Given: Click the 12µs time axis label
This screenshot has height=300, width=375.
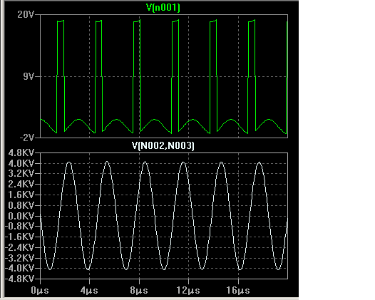Looking at the screenshot, I should point(188,291).
